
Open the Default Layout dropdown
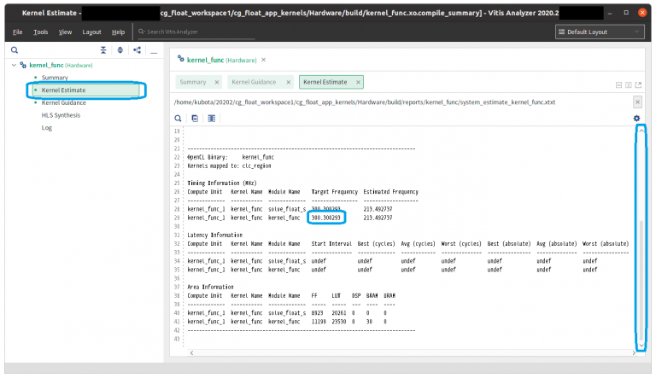tap(601, 32)
